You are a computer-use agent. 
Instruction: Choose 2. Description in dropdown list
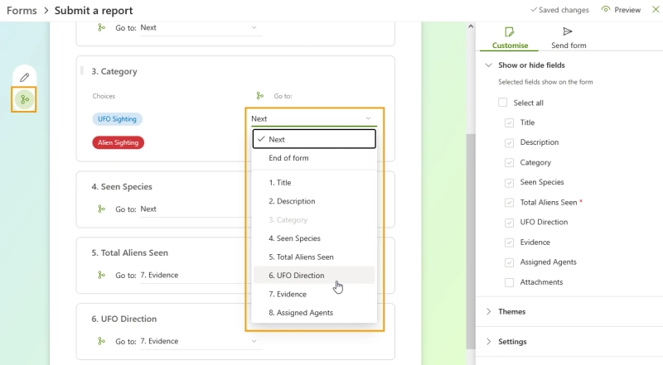pos(314,201)
